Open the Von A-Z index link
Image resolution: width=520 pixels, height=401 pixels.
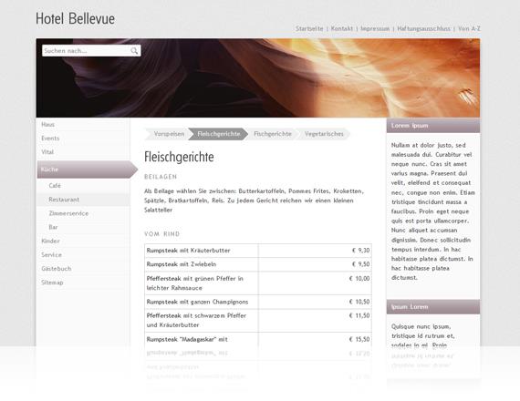pos(469,28)
